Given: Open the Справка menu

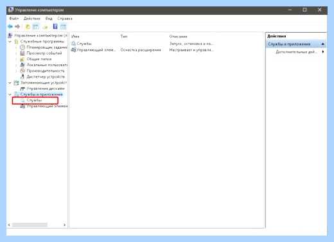Looking at the screenshot, I should [x=65, y=19].
